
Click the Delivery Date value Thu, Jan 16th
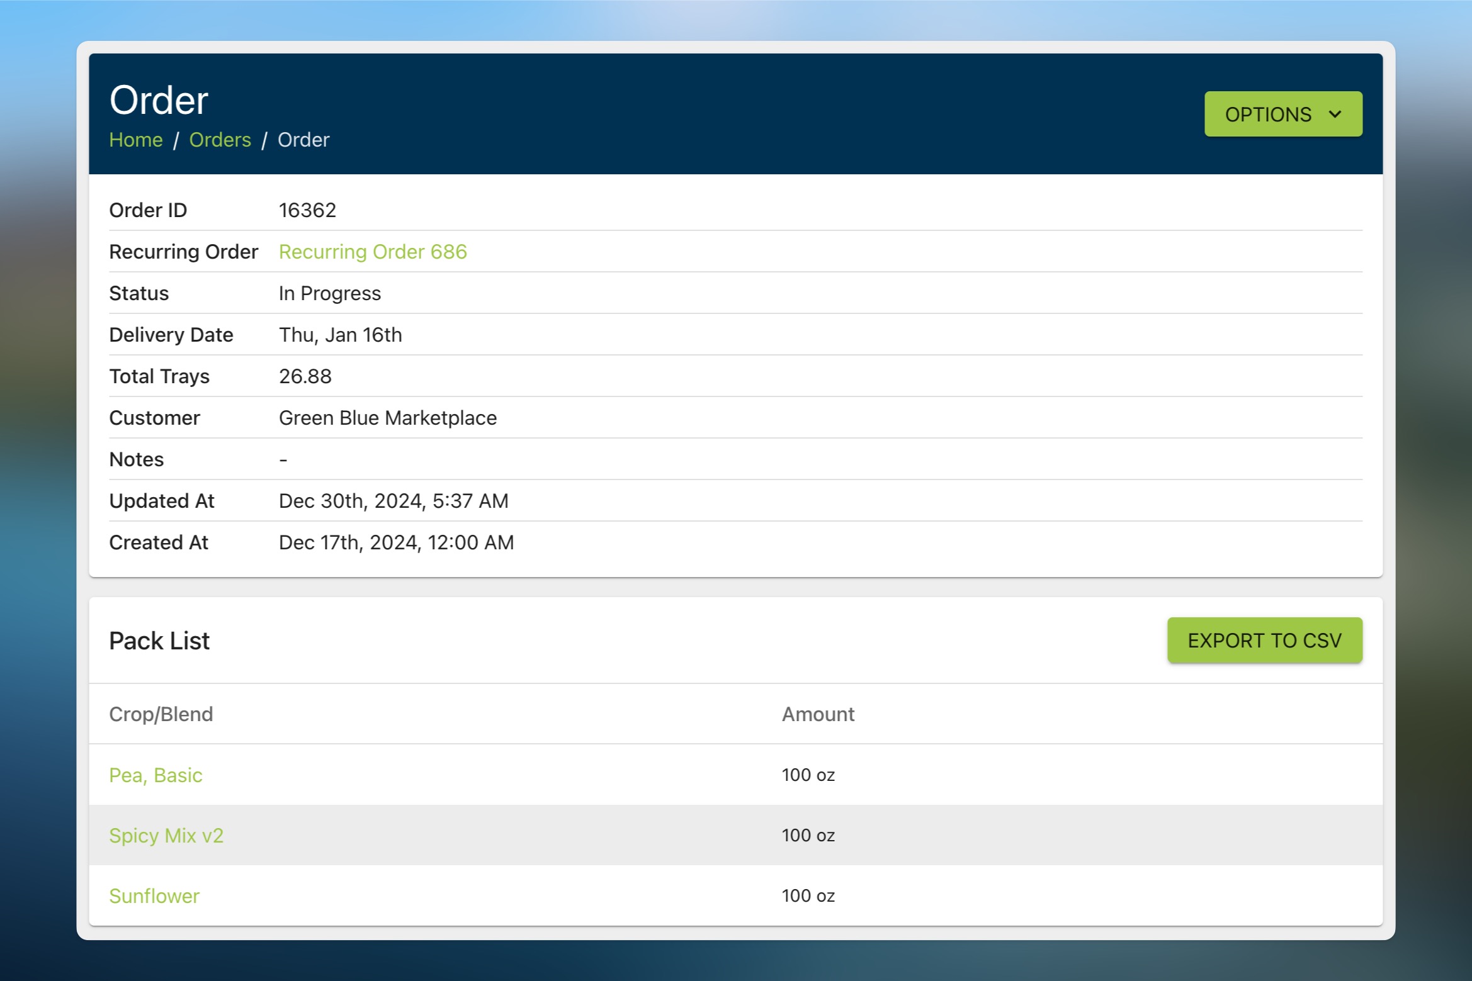coord(341,334)
